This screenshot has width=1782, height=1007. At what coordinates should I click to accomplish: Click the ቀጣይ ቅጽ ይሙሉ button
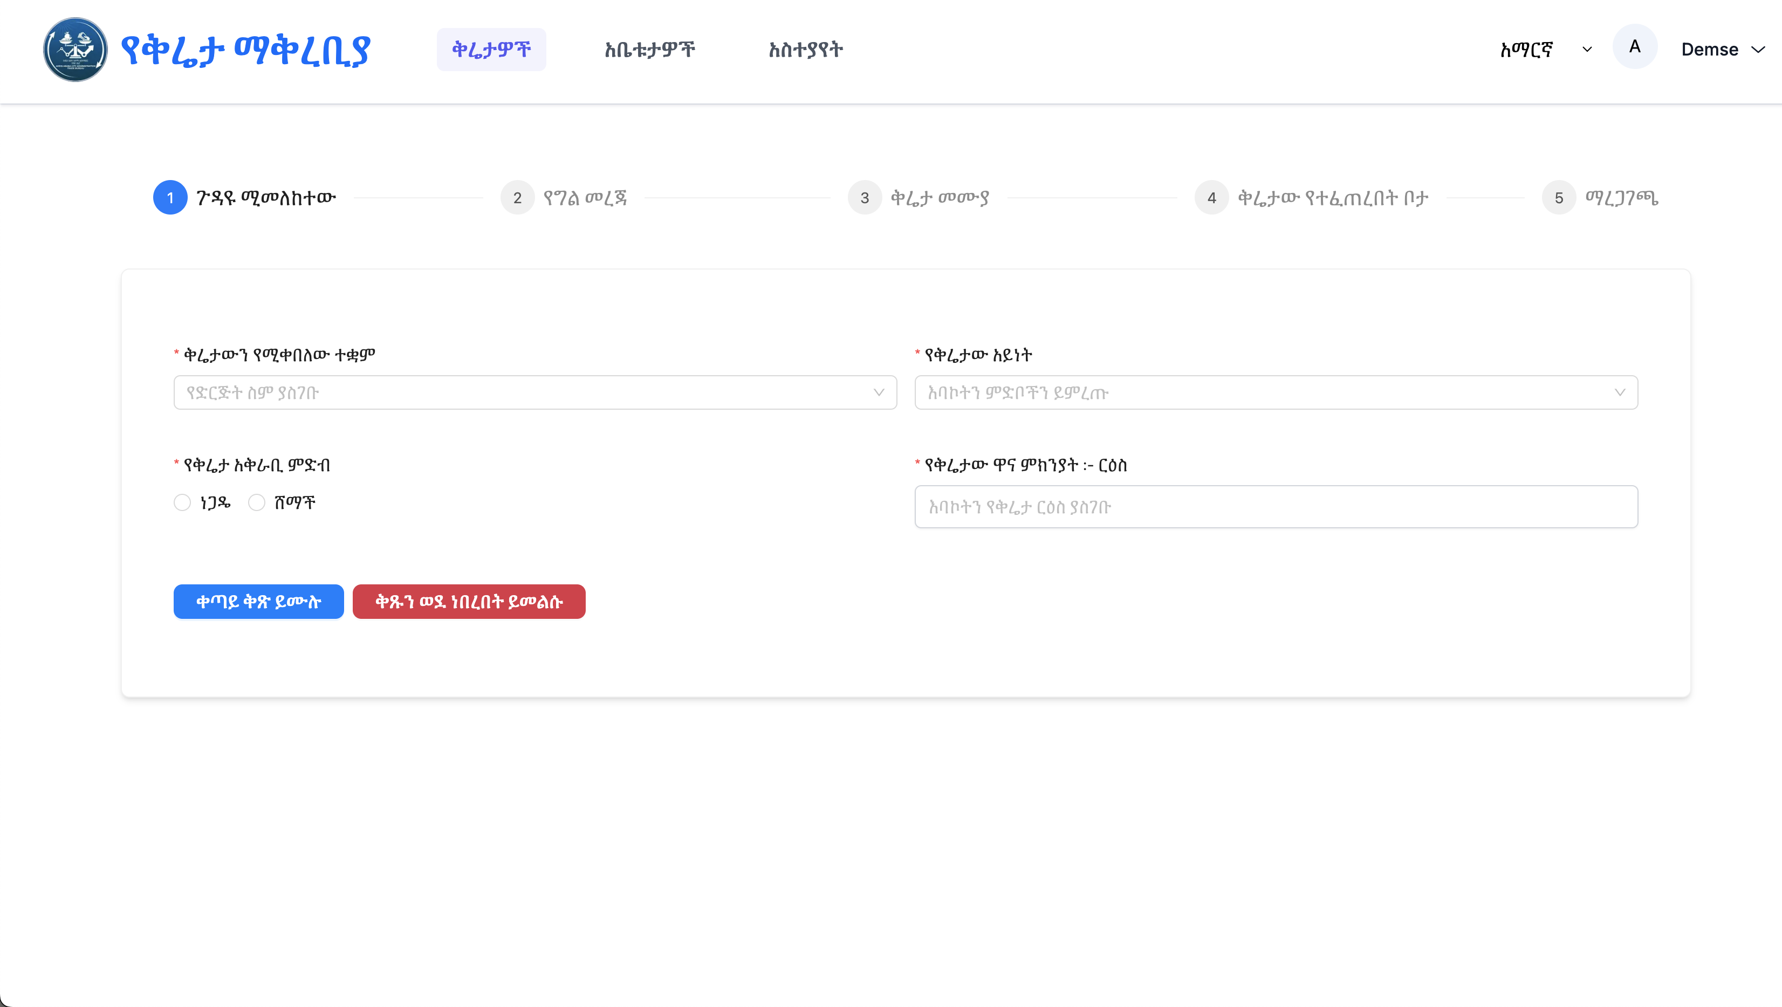259,602
